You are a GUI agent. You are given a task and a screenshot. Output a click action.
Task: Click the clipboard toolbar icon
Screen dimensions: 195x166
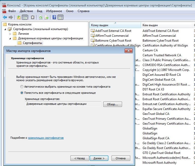(x=33, y=17)
